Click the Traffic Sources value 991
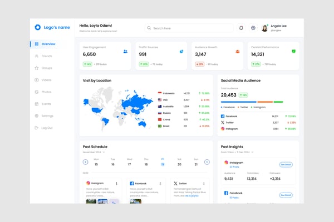The height and width of the screenshot is (222, 334). tap(143, 54)
